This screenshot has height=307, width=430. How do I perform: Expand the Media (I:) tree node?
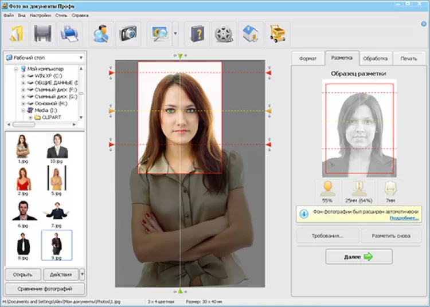click(x=24, y=110)
